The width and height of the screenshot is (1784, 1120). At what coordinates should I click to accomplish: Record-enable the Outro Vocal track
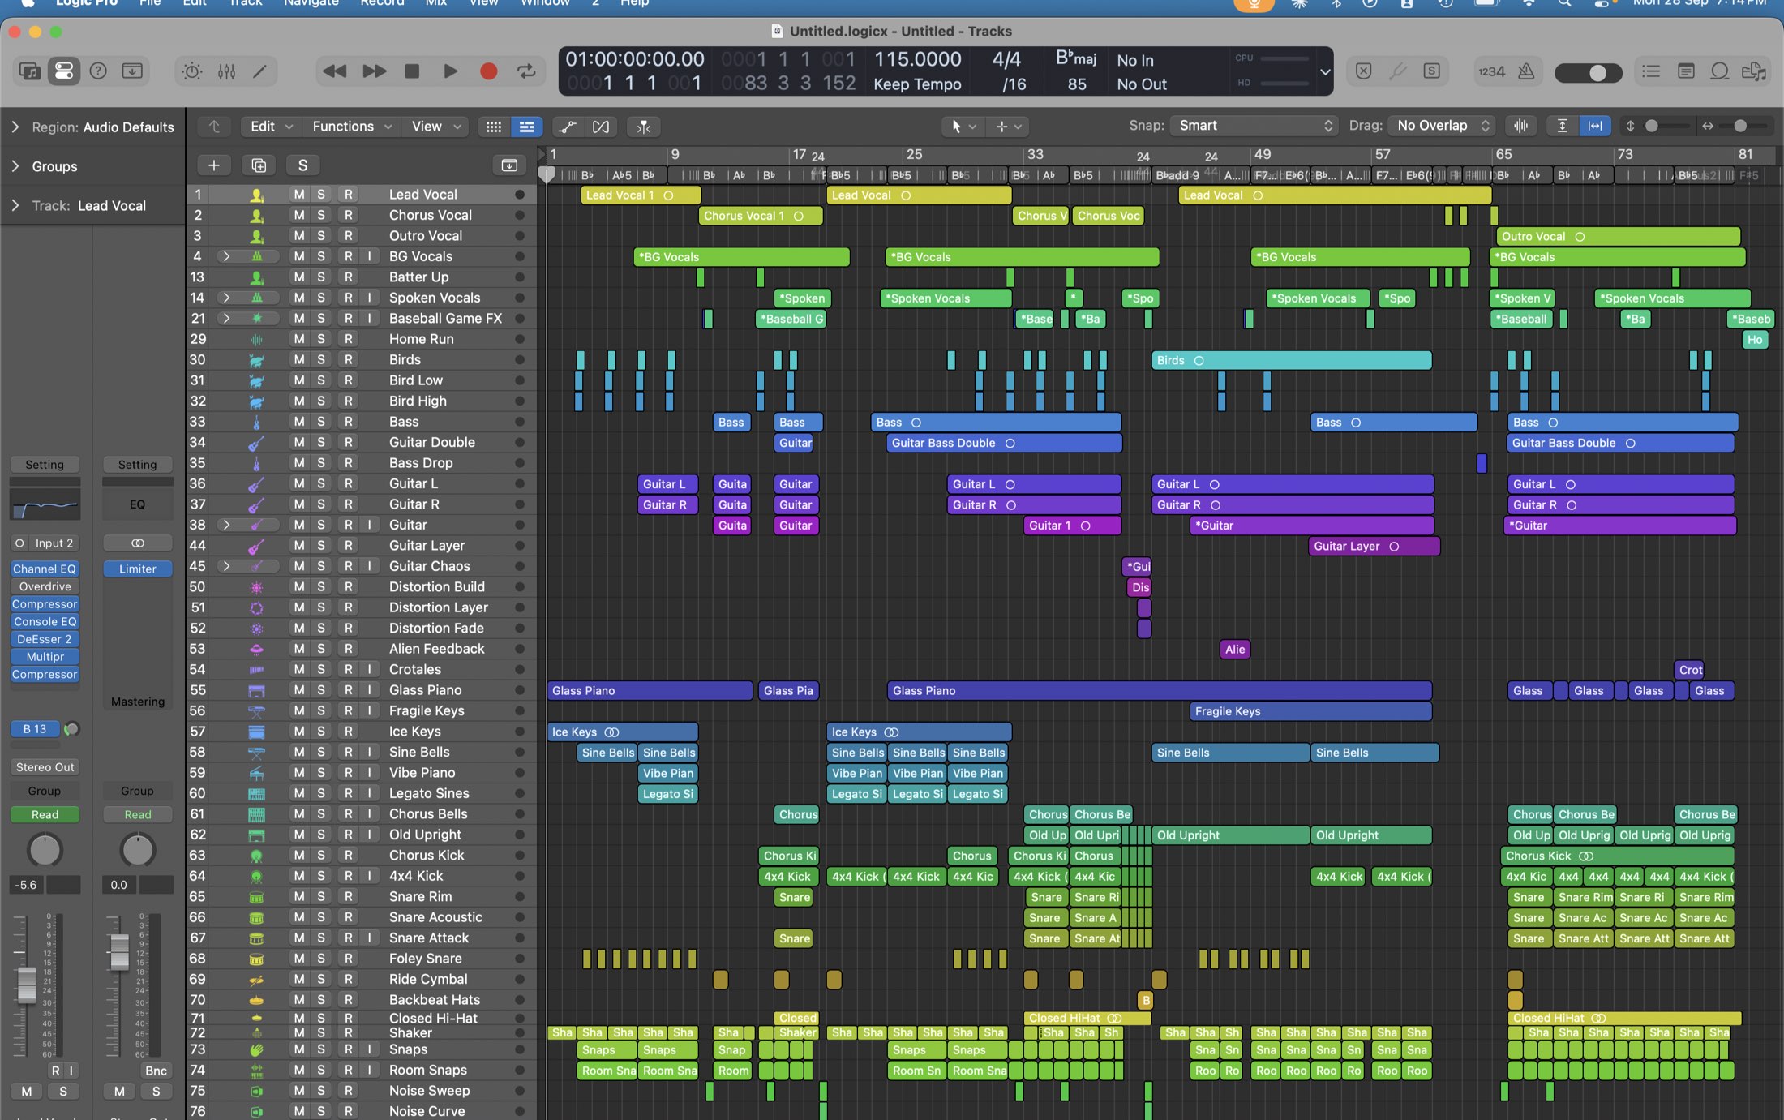coord(349,236)
